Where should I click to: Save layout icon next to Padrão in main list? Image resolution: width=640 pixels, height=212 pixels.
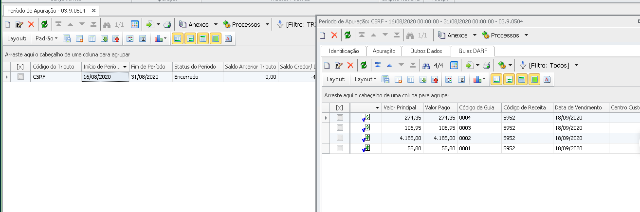click(67, 38)
